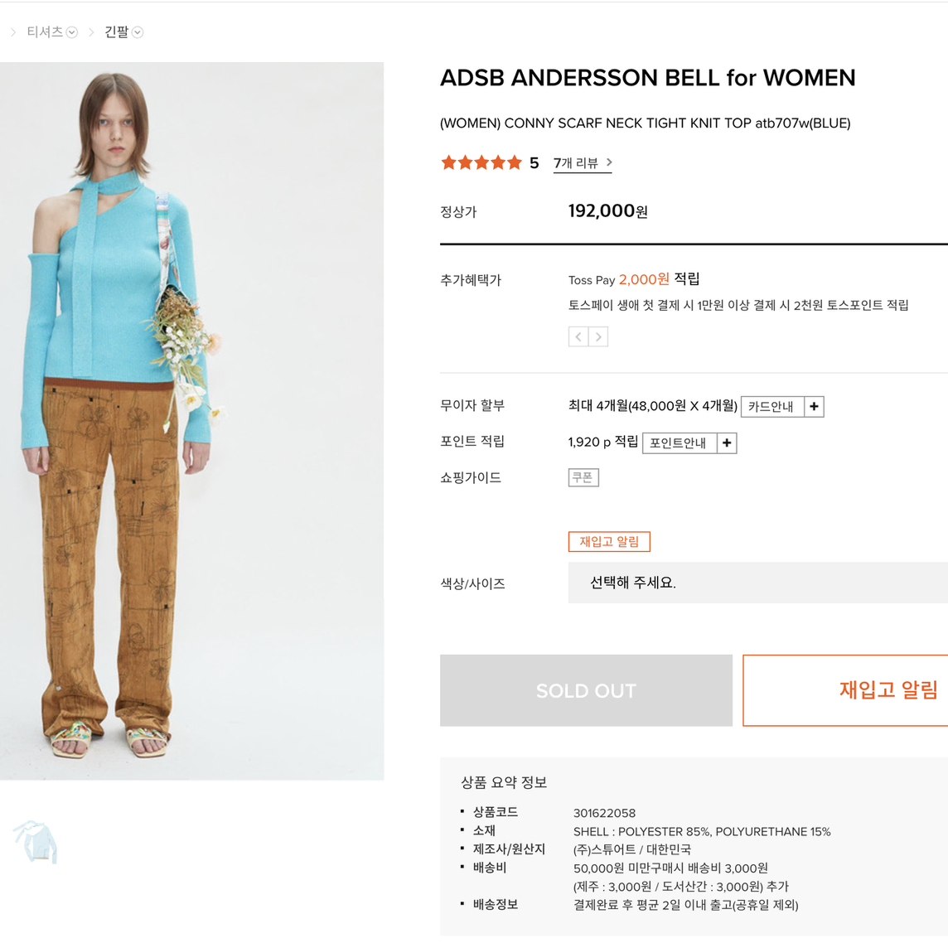Click the large 재입고 알림 restock alert button
This screenshot has height=948, width=948.
pyautogui.click(x=845, y=690)
